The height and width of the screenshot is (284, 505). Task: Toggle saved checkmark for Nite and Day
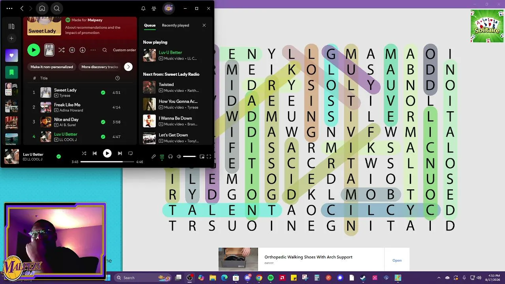(103, 122)
